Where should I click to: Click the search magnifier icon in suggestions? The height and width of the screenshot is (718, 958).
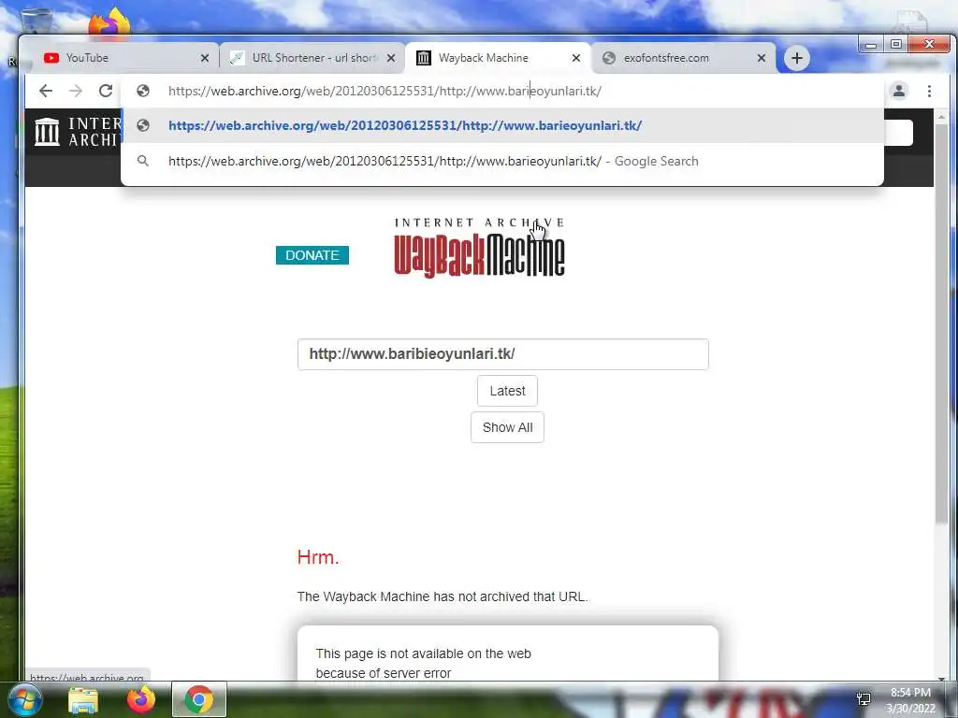point(143,161)
